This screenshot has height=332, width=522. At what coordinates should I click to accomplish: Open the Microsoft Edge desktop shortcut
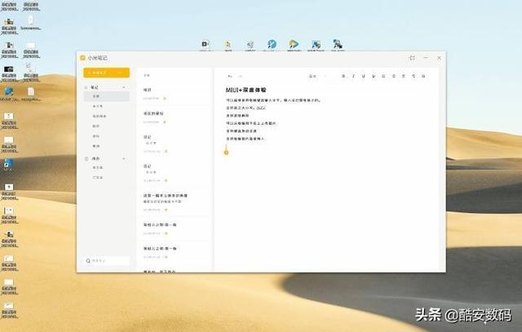[x=272, y=43]
